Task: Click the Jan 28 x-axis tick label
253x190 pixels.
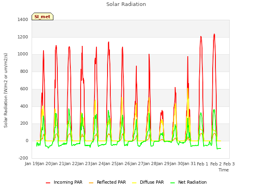Action: tap(150, 164)
